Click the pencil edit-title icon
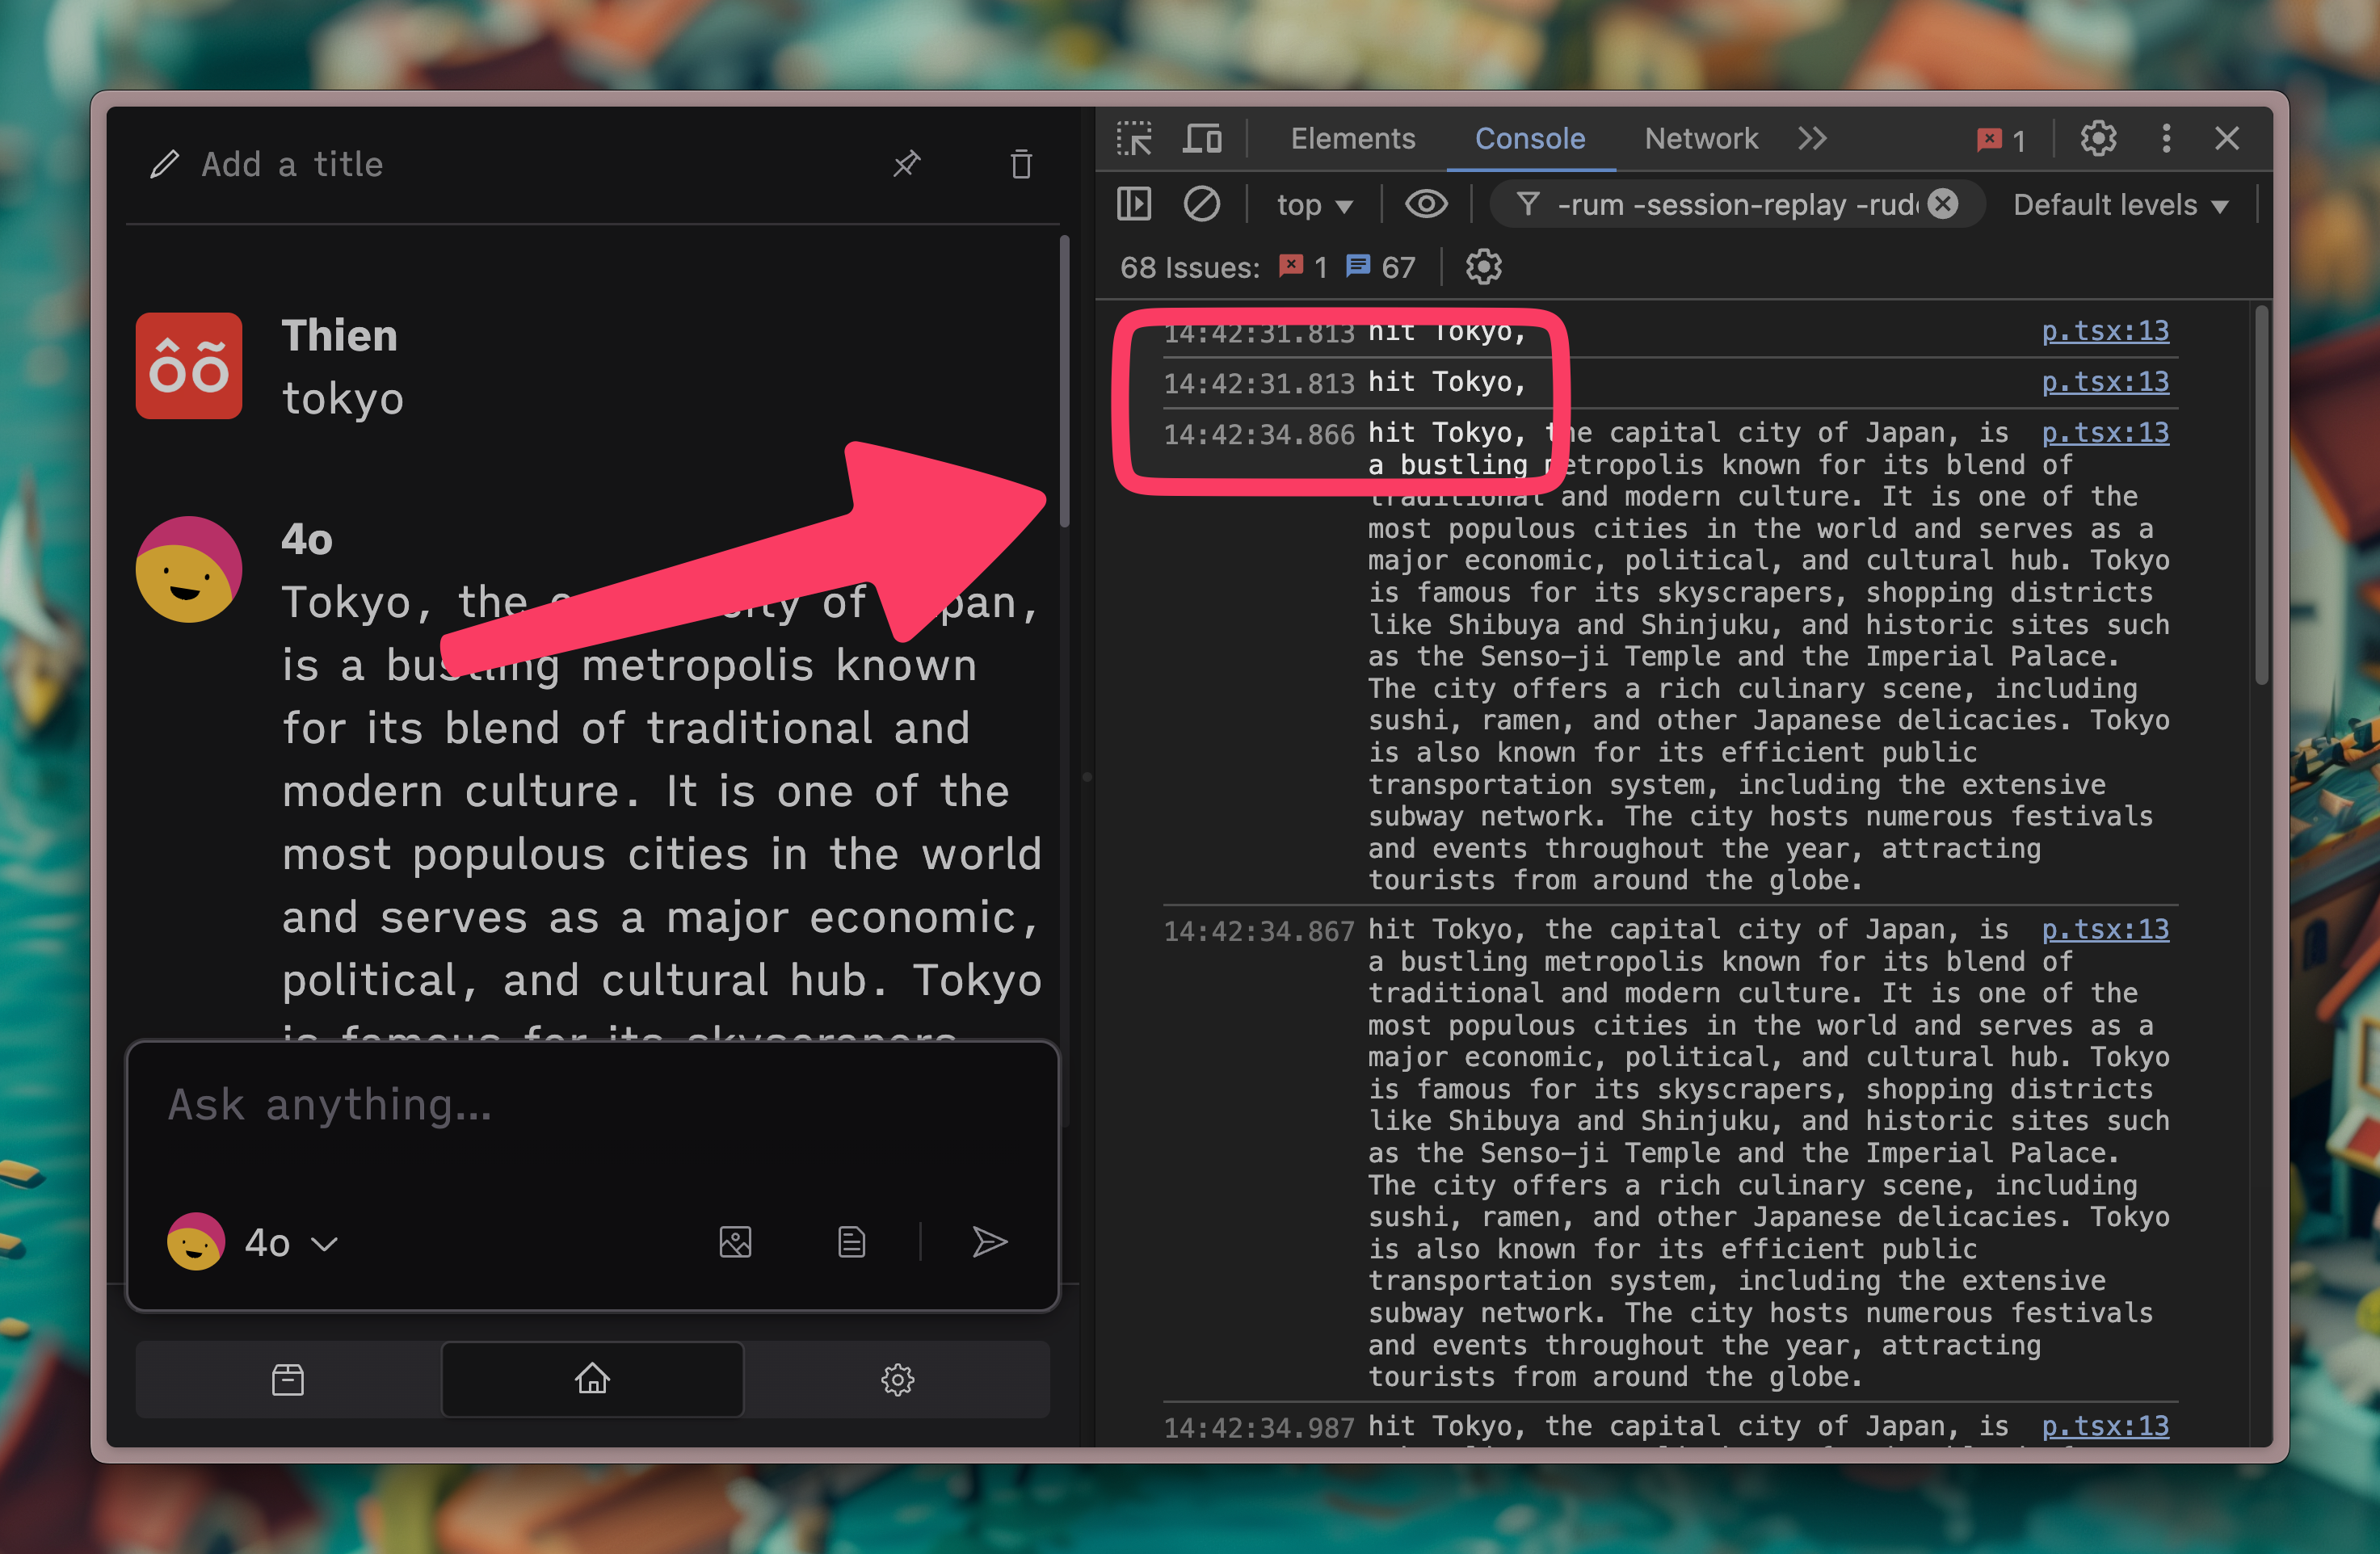 pyautogui.click(x=164, y=164)
